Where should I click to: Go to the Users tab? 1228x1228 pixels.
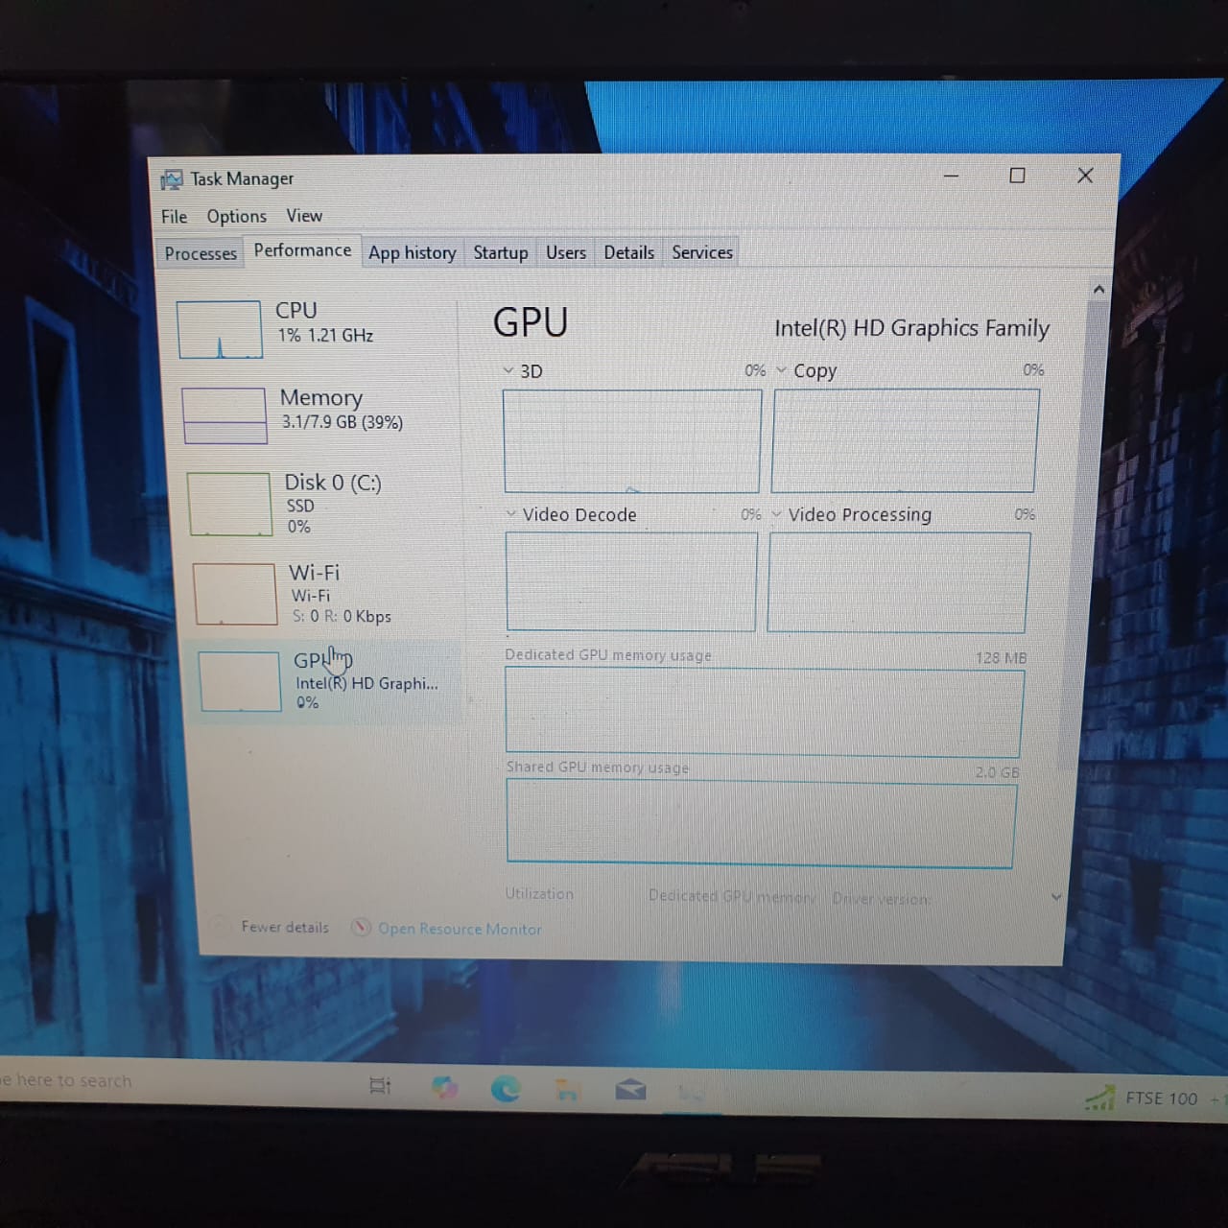point(566,252)
